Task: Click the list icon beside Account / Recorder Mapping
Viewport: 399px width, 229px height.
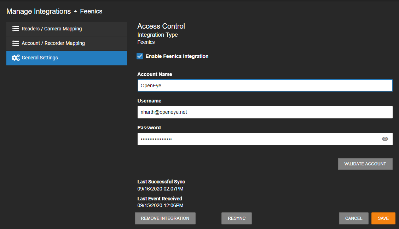Action: point(16,43)
